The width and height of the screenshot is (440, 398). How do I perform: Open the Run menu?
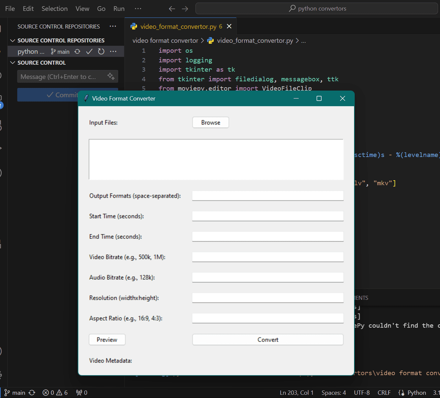(x=119, y=9)
